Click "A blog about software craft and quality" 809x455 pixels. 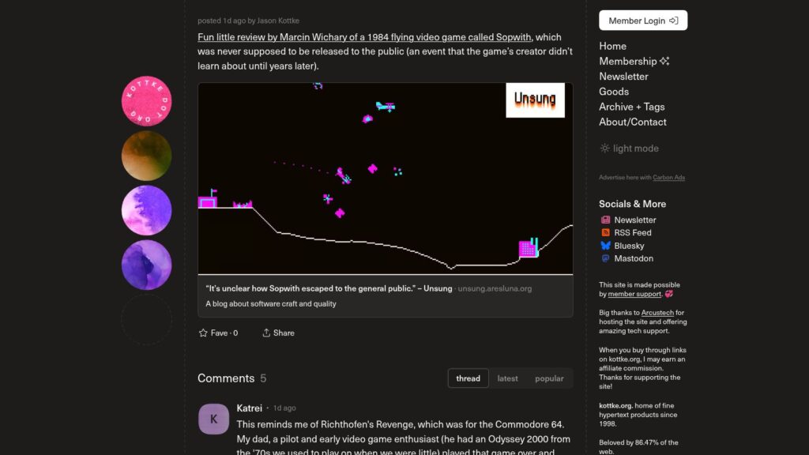coord(271,304)
